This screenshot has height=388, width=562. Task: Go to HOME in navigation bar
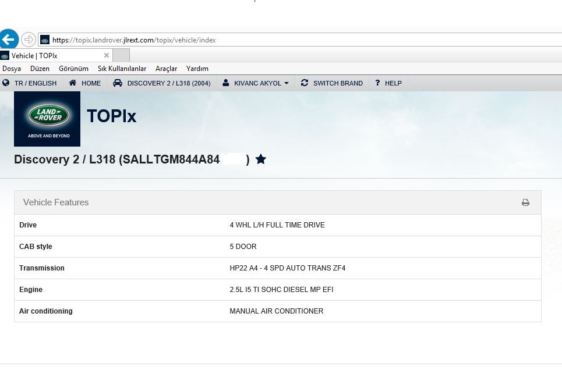[x=85, y=83]
